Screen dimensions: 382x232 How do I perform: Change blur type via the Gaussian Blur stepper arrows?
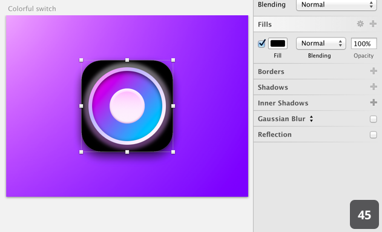[311, 119]
